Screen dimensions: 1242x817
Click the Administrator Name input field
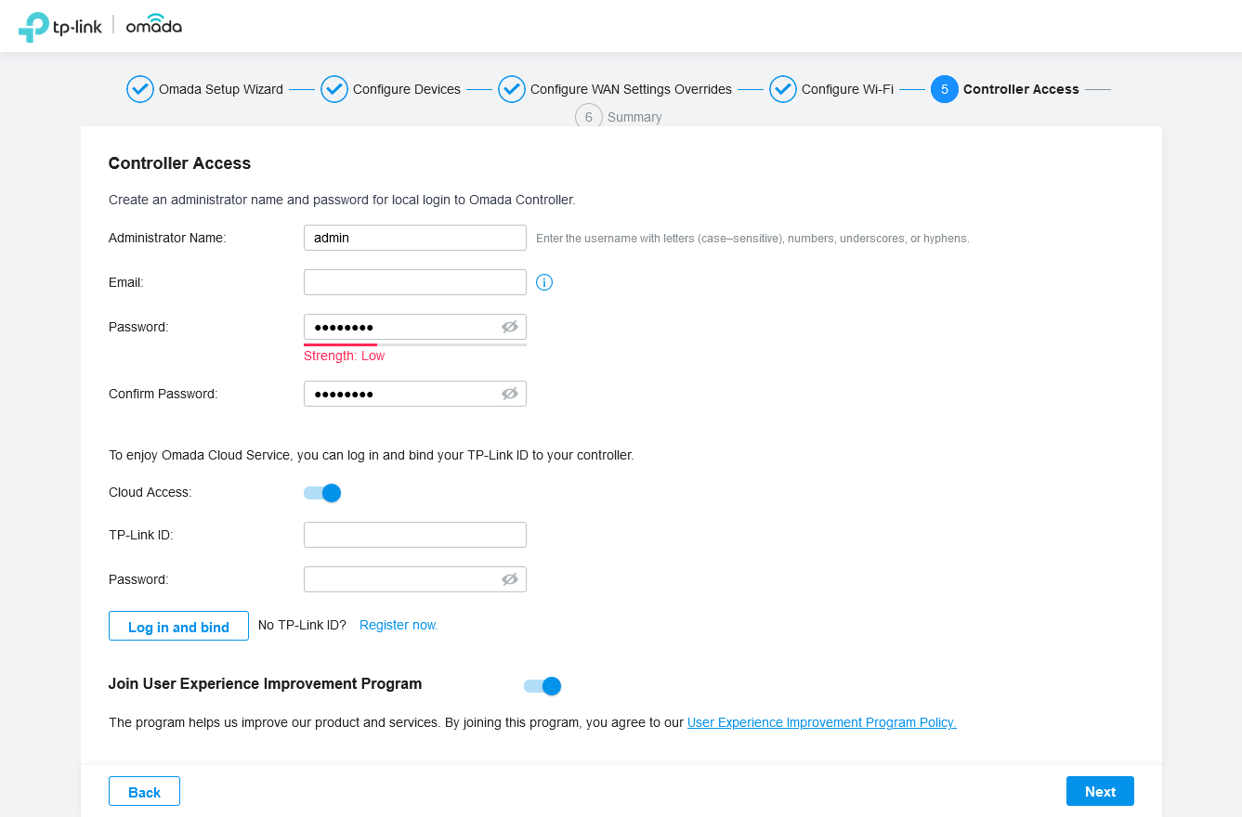[414, 238]
